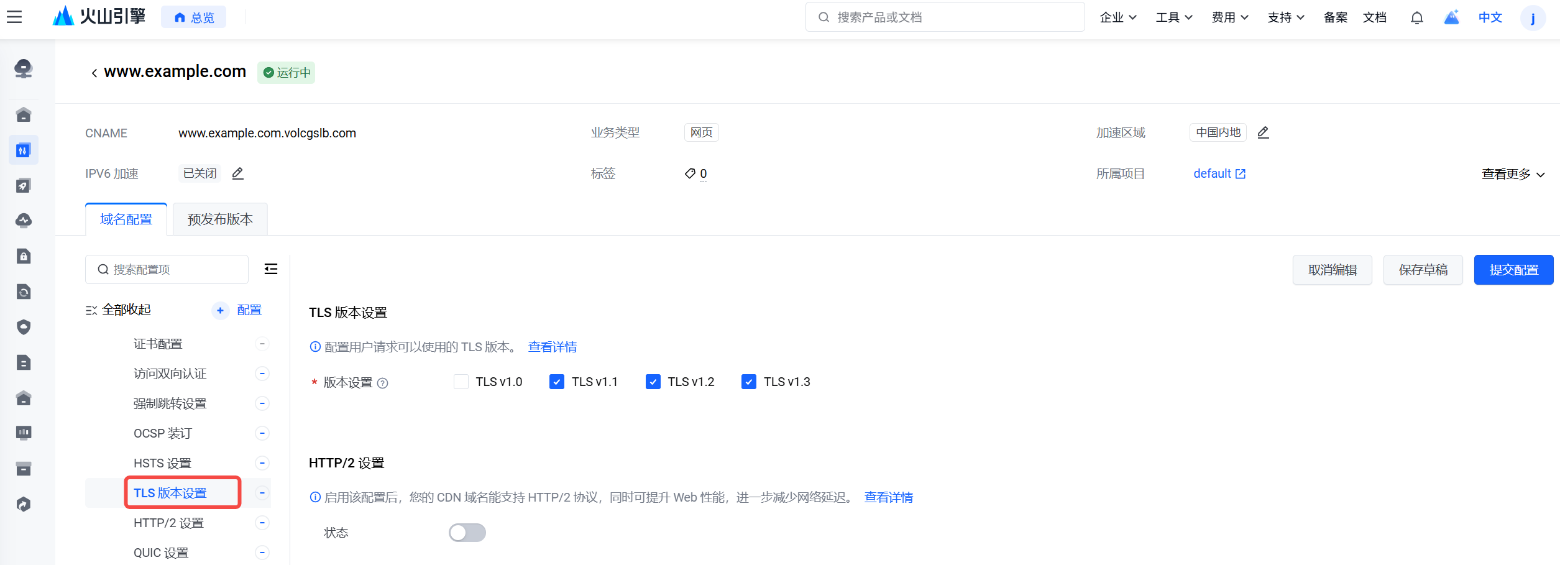Expand 查看更多 for more details
This screenshot has height=565, width=1560.
point(1513,174)
